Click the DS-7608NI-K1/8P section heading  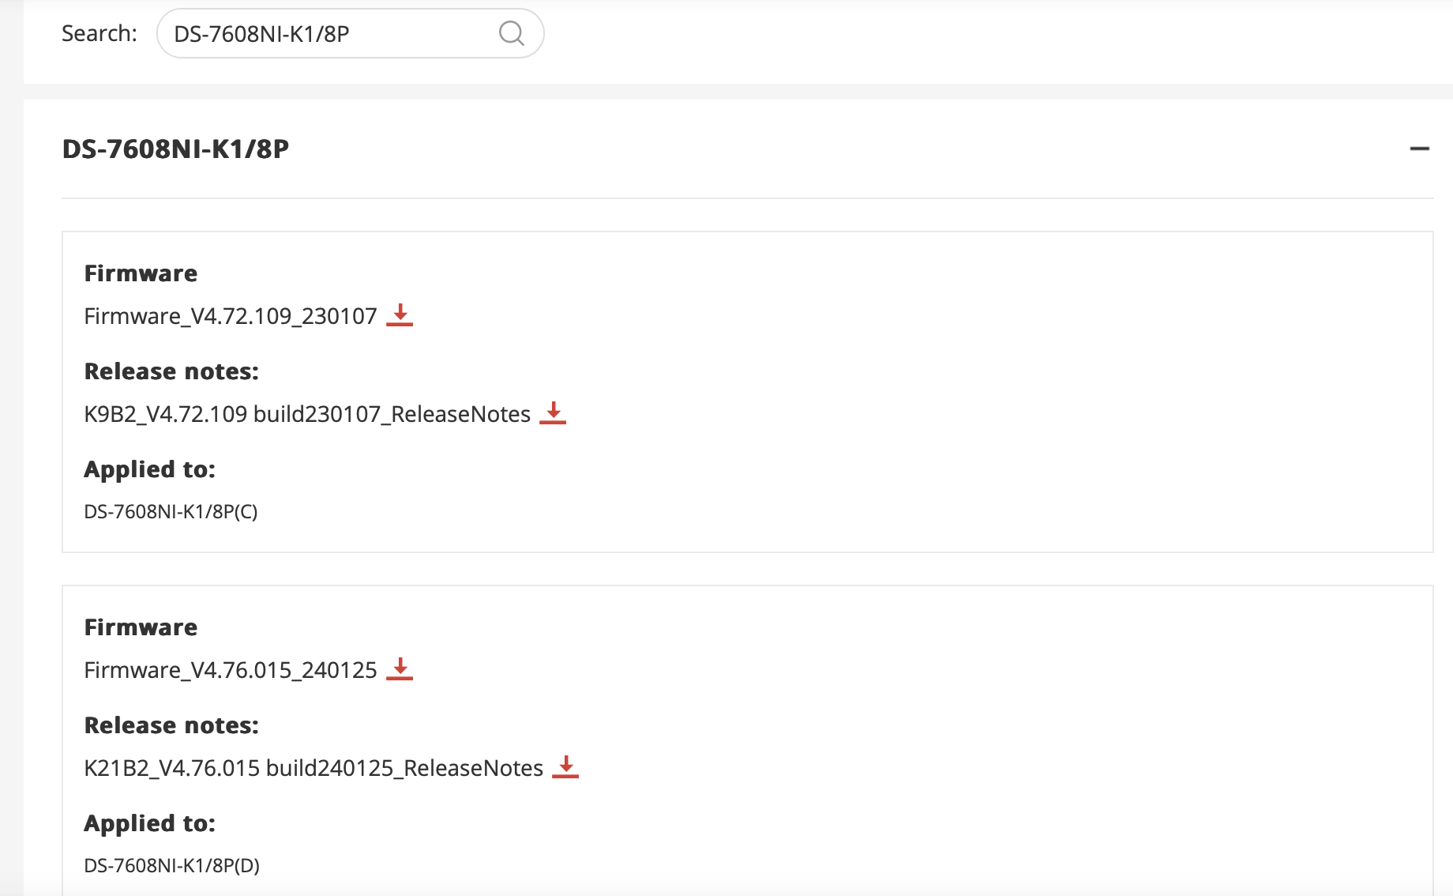point(175,149)
